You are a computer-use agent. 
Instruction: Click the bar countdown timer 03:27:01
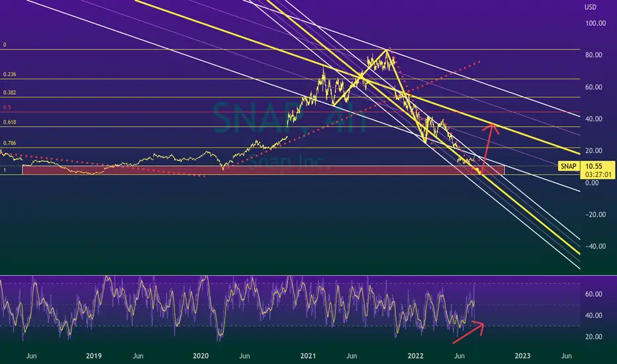point(598,174)
